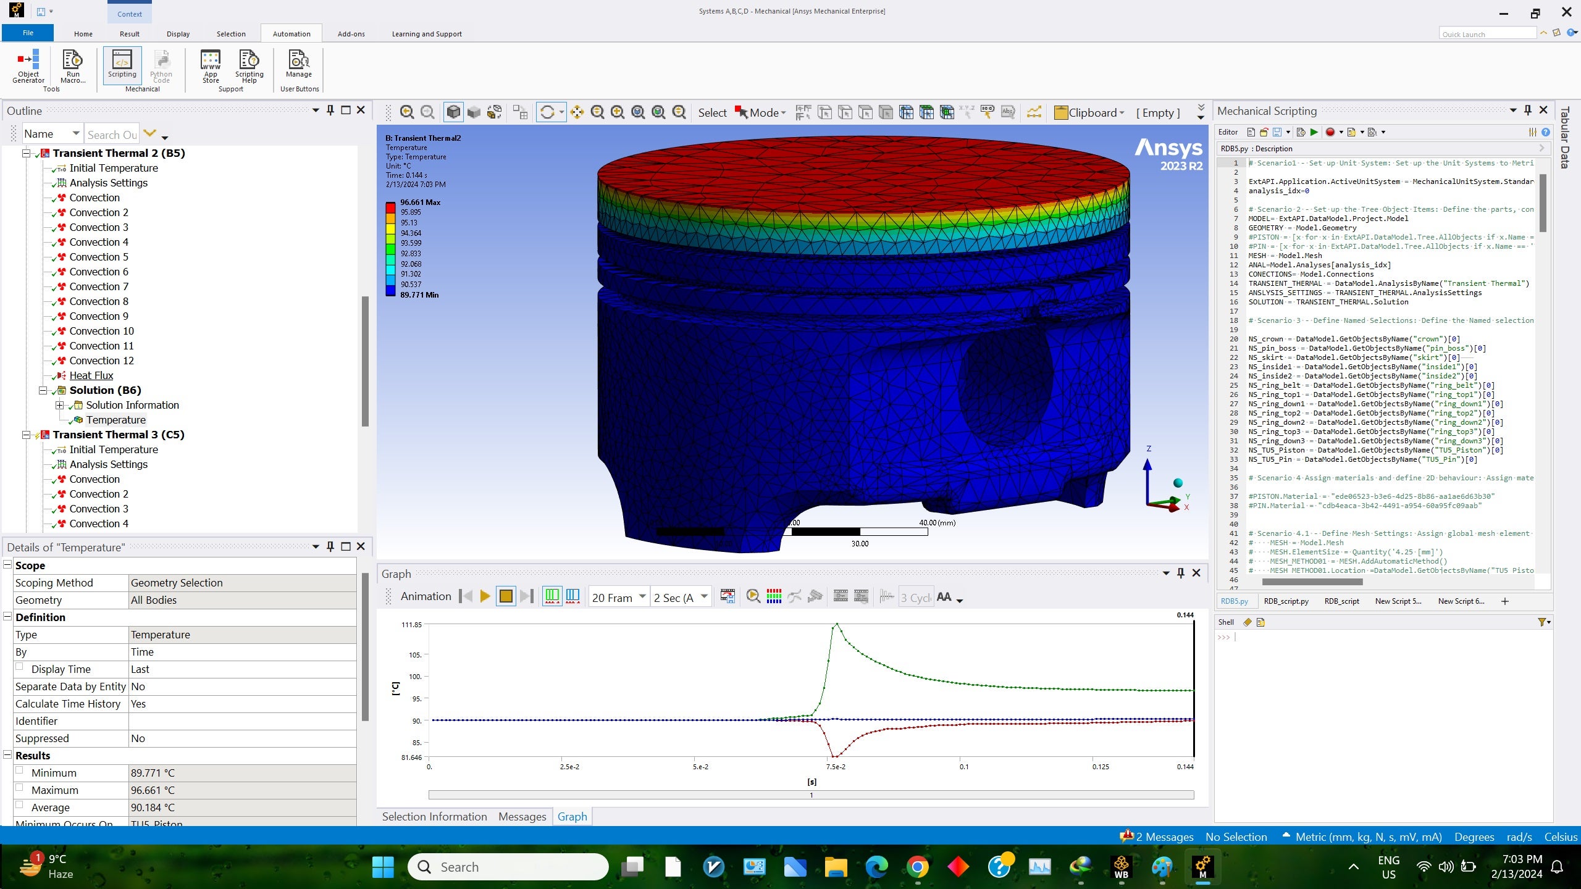1581x889 pixels.
Task: Switch to the Selection Information tab
Action: click(x=435, y=816)
